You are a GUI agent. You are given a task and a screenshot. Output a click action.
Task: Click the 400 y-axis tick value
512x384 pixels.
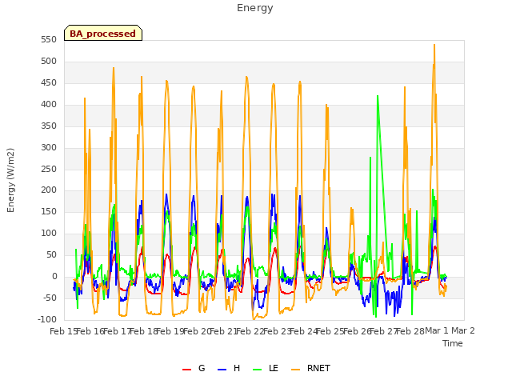tap(49, 105)
